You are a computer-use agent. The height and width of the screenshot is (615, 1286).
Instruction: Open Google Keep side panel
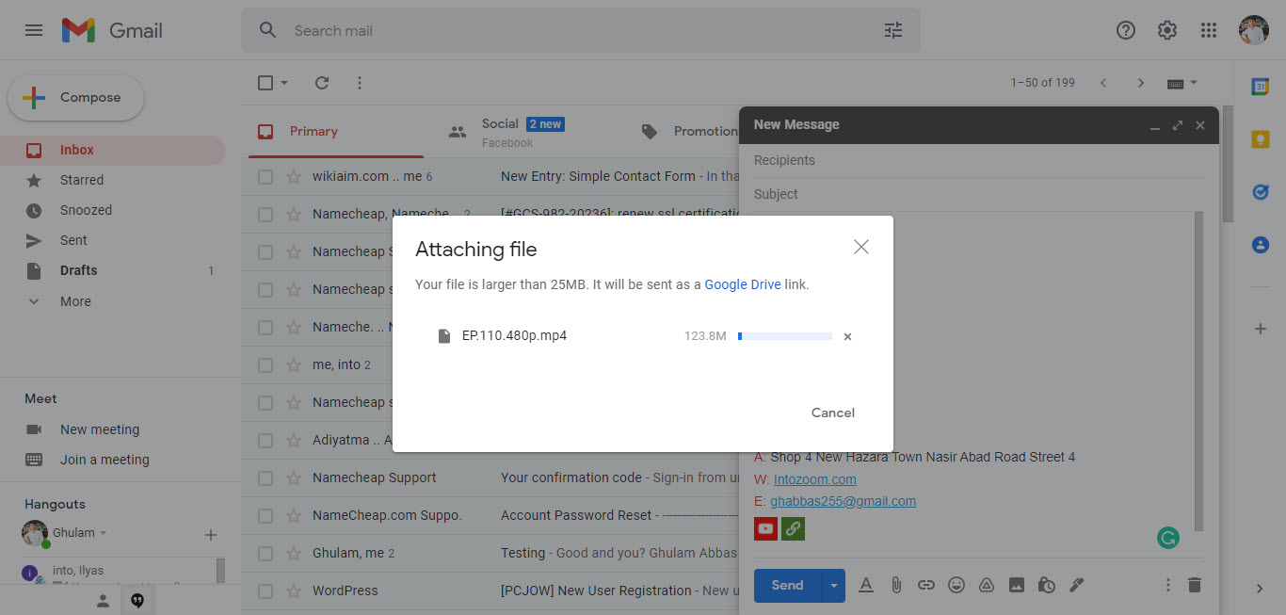1260,139
